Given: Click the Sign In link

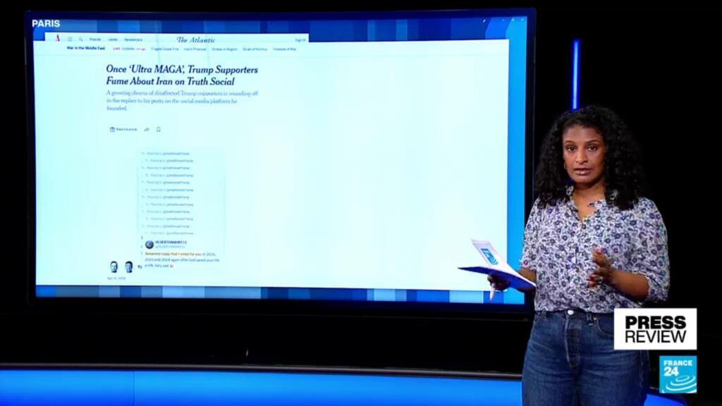Looking at the screenshot, I should click(x=300, y=39).
